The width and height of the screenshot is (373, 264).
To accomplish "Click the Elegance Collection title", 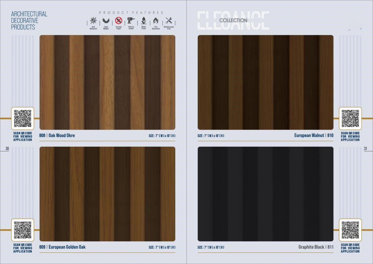I will [233, 21].
